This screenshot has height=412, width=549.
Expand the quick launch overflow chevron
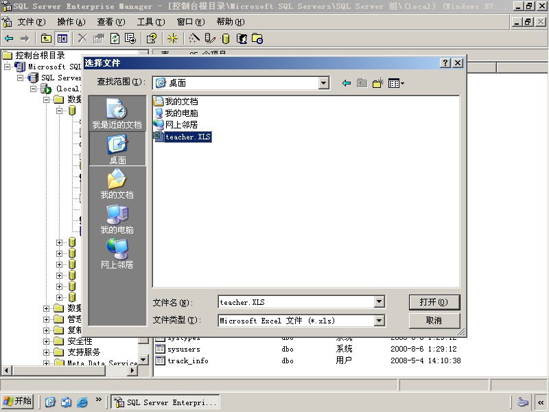coord(98,399)
